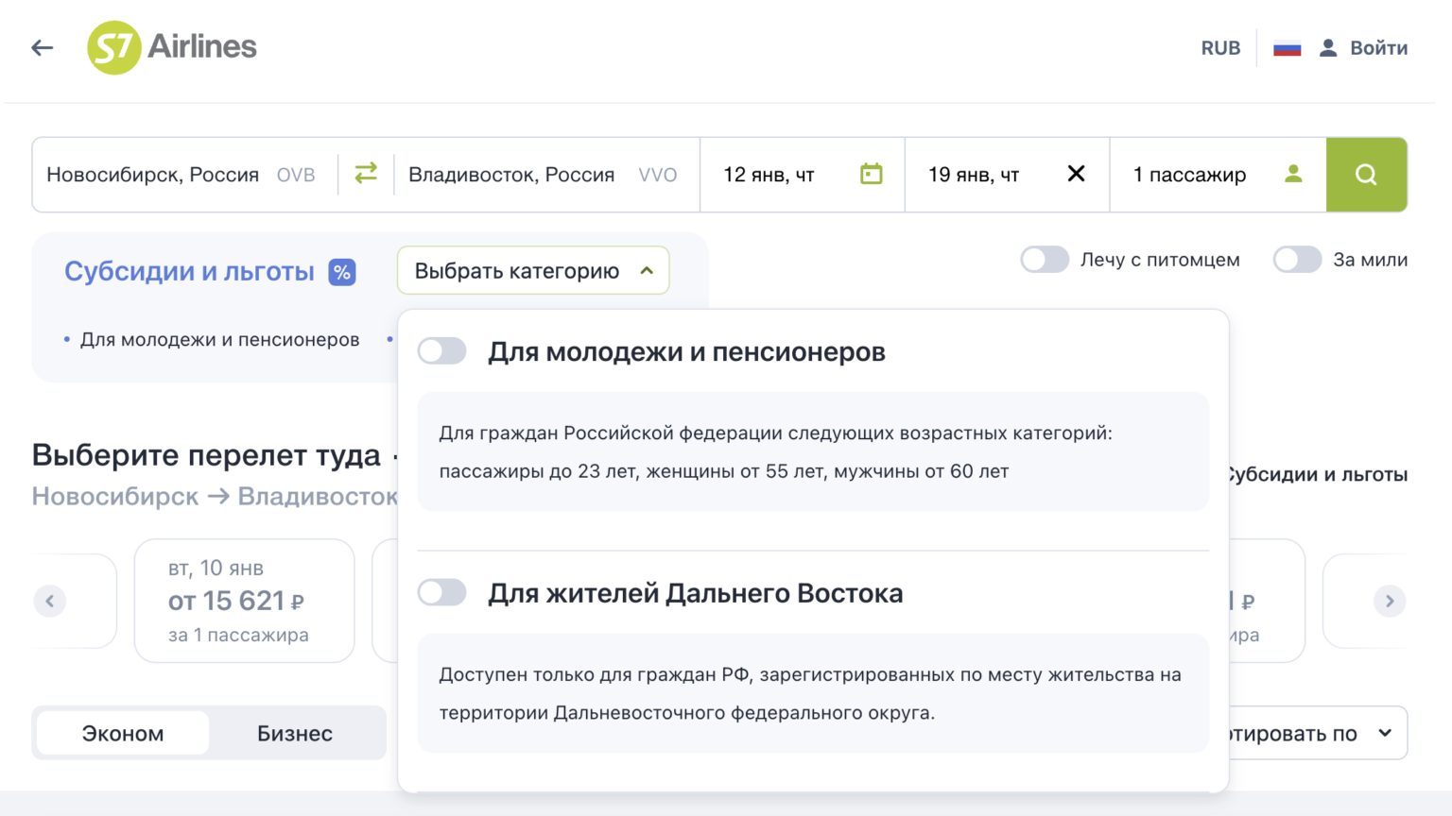Click the back arrow icon

click(x=43, y=47)
